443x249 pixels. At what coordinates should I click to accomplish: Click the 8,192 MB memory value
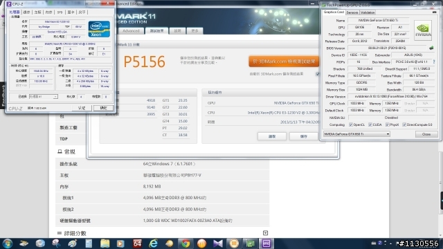pos(152,187)
